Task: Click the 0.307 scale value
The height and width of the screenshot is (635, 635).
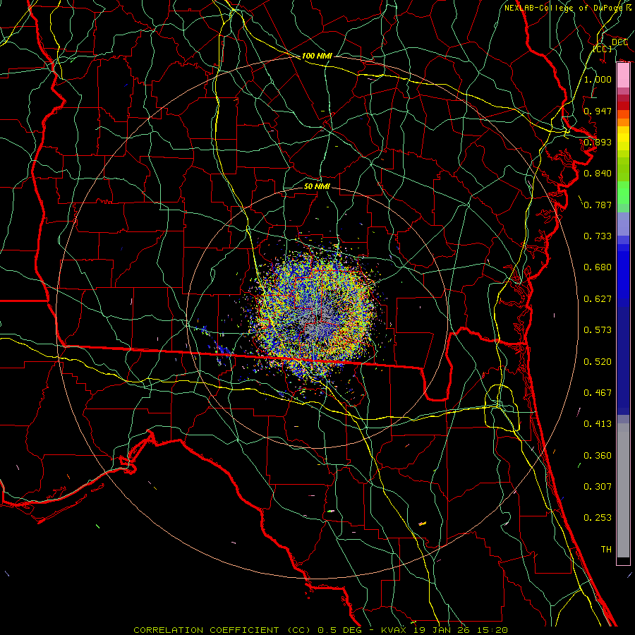Action: pos(598,487)
